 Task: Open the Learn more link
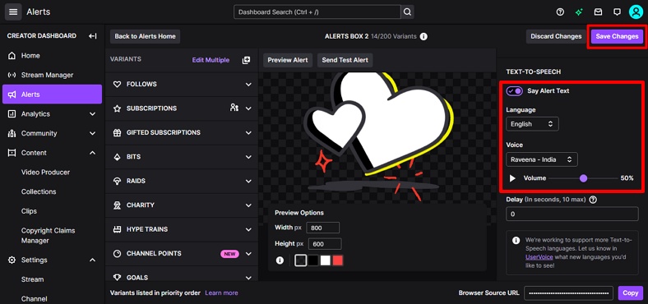coord(221,292)
